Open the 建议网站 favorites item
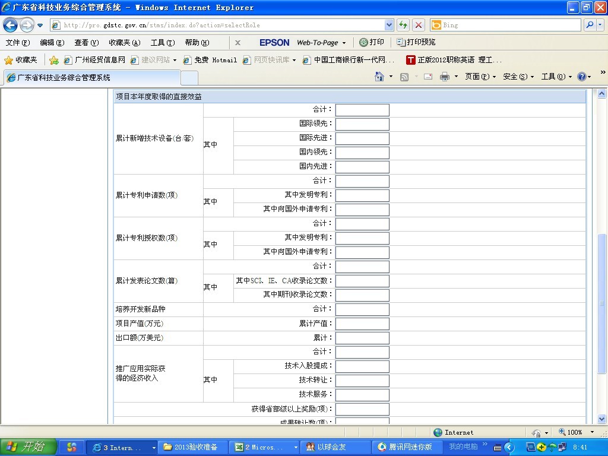The width and height of the screenshot is (608, 456). [x=154, y=60]
